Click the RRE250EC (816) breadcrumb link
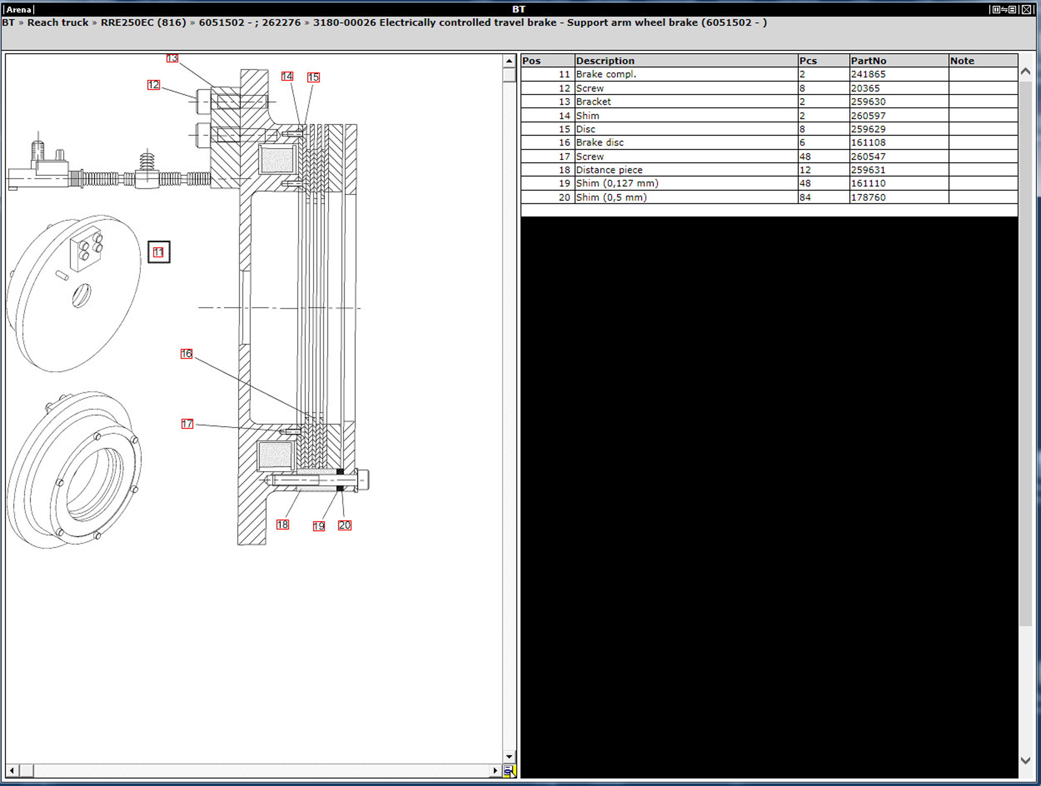This screenshot has height=786, width=1041. [144, 22]
